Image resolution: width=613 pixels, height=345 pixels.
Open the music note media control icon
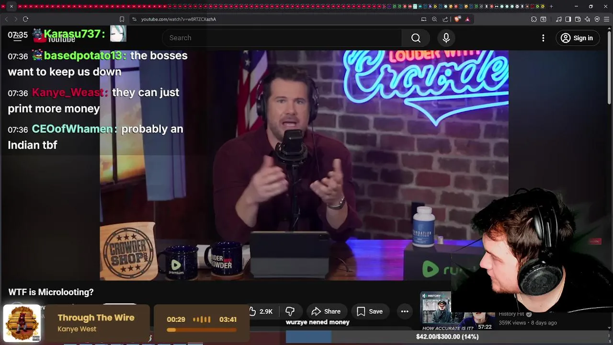559,19
